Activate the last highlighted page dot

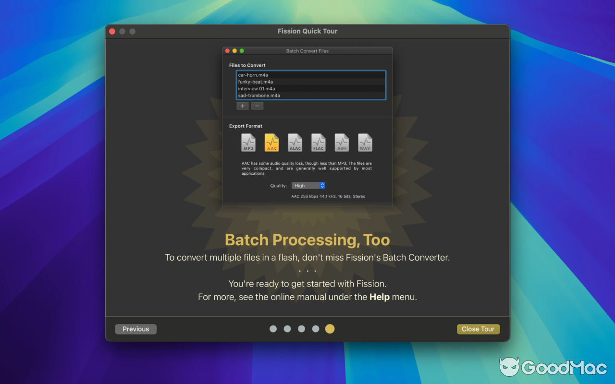[330, 329]
